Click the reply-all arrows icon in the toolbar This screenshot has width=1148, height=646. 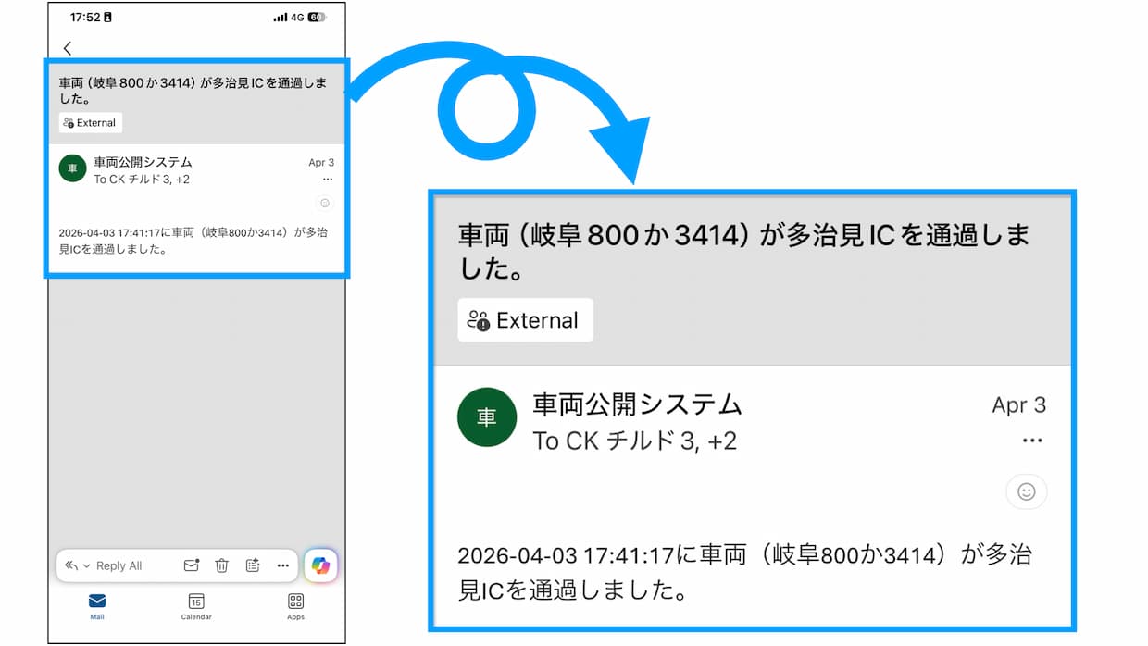pyautogui.click(x=71, y=565)
